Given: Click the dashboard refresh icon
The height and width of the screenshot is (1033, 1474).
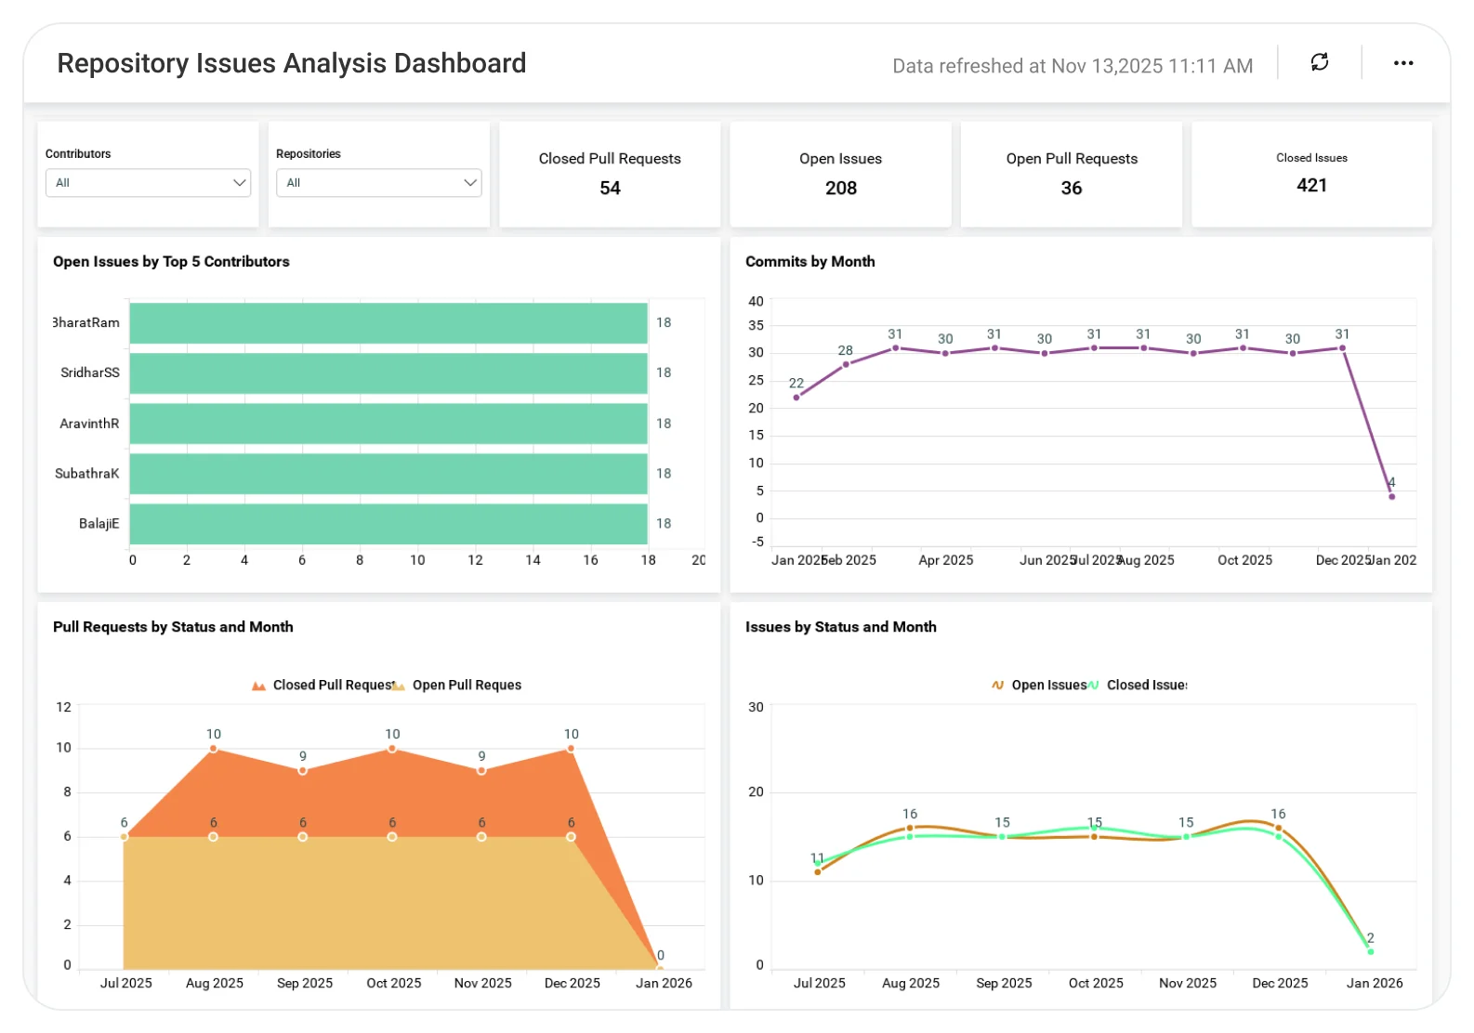Looking at the screenshot, I should tap(1319, 62).
